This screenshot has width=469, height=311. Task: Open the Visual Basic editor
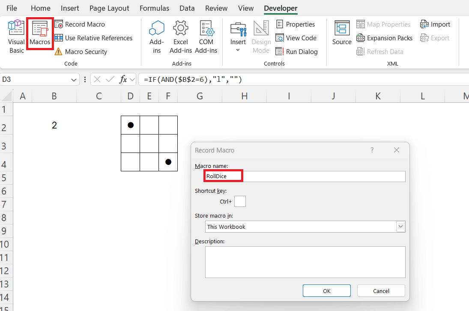16,36
